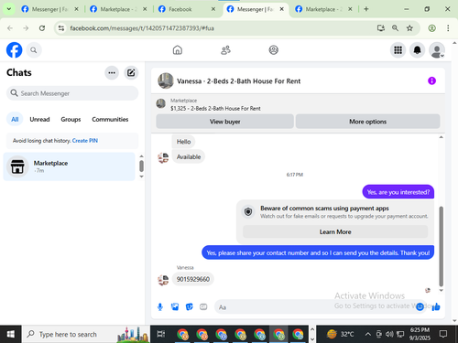Select the Unread chats filter

(39, 119)
